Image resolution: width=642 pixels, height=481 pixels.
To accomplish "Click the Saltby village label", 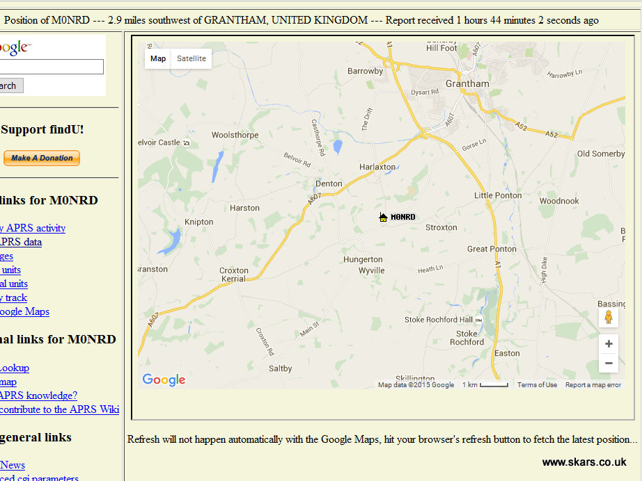I will click(x=281, y=368).
